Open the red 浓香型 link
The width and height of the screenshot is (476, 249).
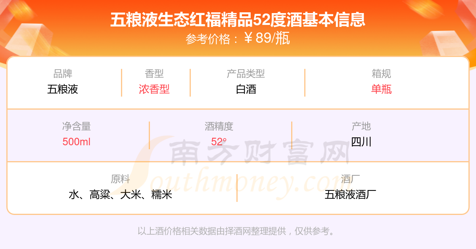pos(154,89)
